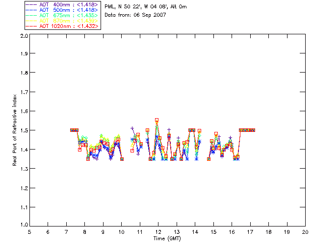314x251 pixels.
Task: Click the purple plus marker near 10.6 GMT
Action: coord(132,128)
